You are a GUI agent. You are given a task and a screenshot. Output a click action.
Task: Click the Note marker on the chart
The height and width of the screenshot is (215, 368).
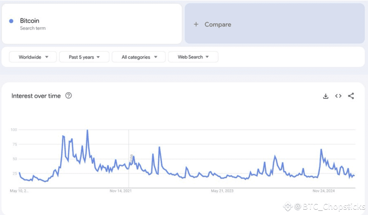[131, 159]
